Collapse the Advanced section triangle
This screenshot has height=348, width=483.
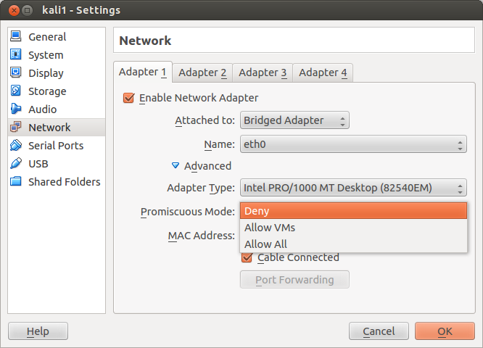tap(176, 166)
